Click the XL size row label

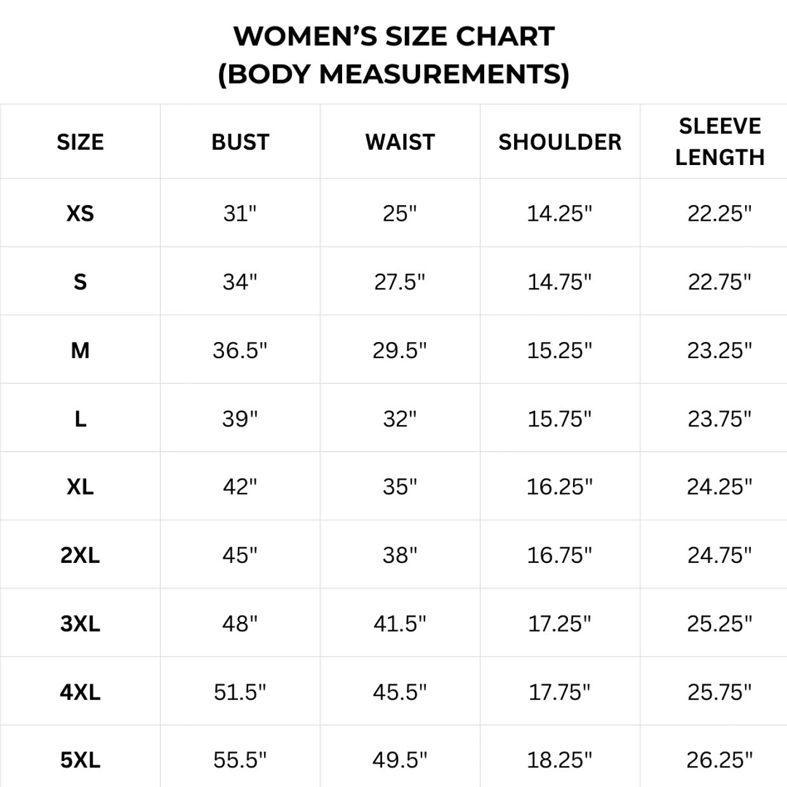pyautogui.click(x=80, y=487)
